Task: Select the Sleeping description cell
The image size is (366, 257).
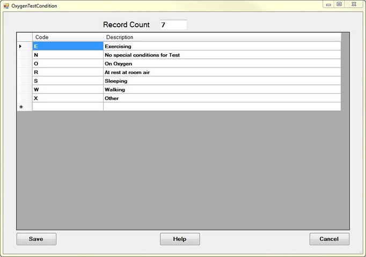Action: [x=222, y=80]
